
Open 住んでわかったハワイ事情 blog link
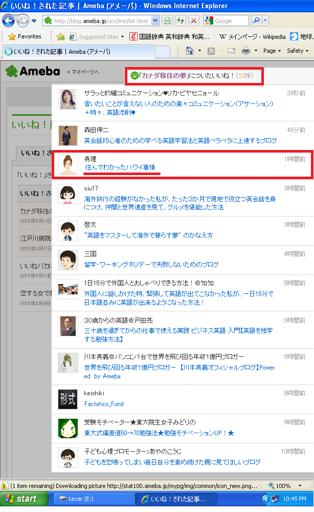point(120,167)
